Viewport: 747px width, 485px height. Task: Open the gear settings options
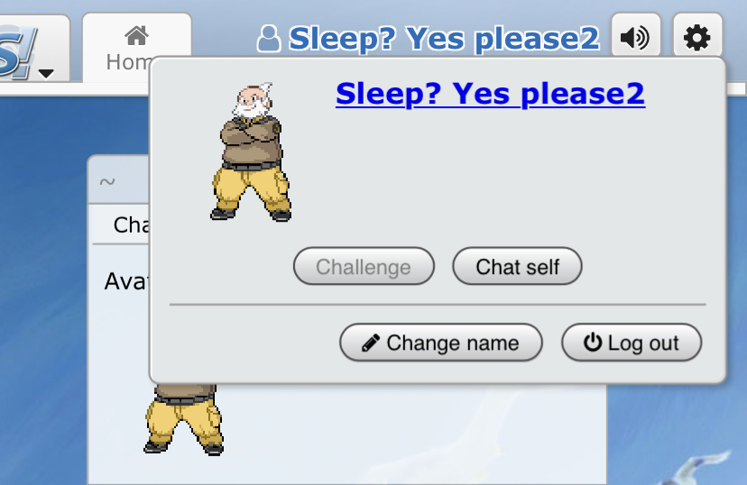pos(697,37)
